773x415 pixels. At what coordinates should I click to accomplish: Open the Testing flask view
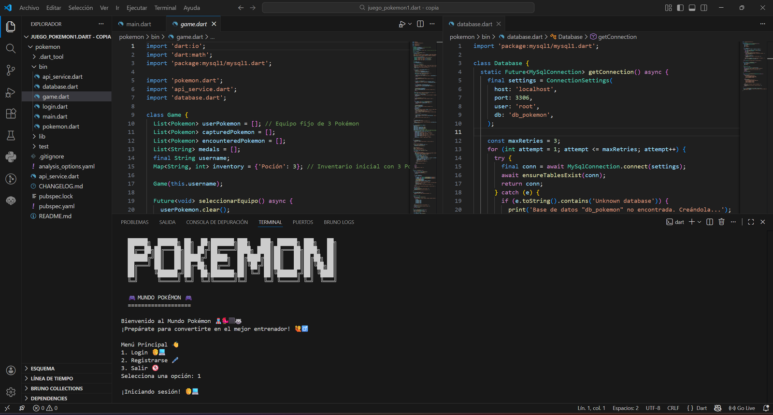pos(11,135)
